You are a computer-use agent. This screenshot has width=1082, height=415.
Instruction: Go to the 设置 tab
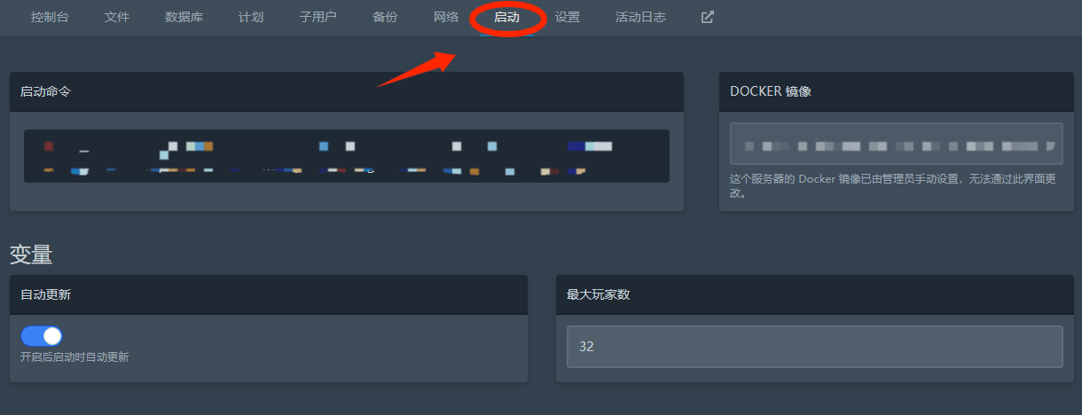click(568, 17)
